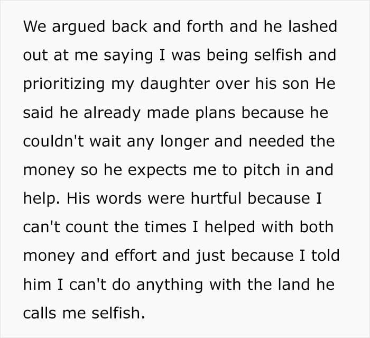This screenshot has width=370, height=338.
Task: Place cursor on the word "plans"
Action: [215, 113]
